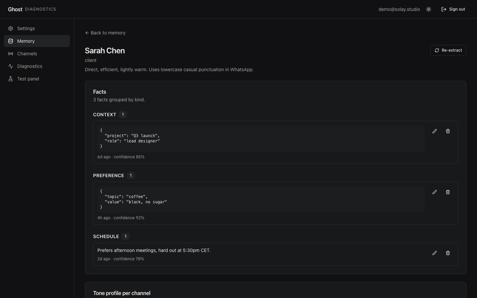
Task: Click the demo@solay.studio account email
Action: 399,9
